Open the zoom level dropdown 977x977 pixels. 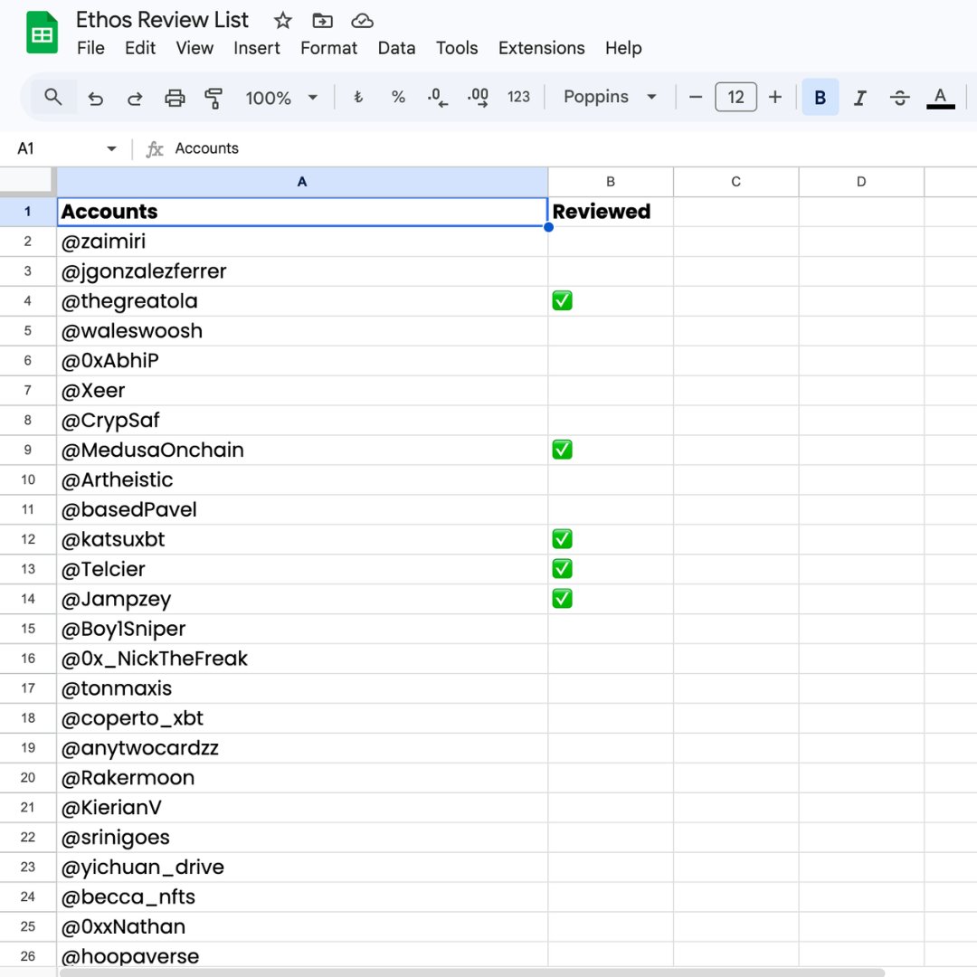click(281, 98)
